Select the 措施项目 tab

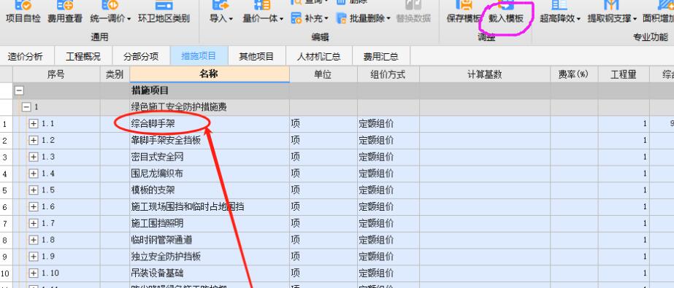tap(199, 56)
